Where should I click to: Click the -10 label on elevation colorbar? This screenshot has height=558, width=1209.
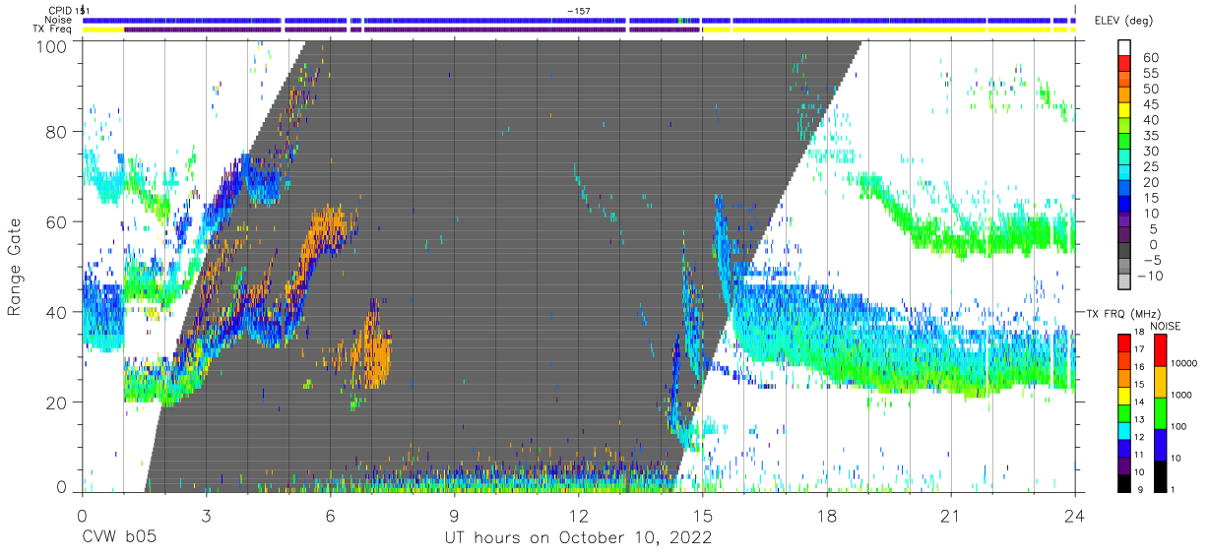coord(1151,276)
